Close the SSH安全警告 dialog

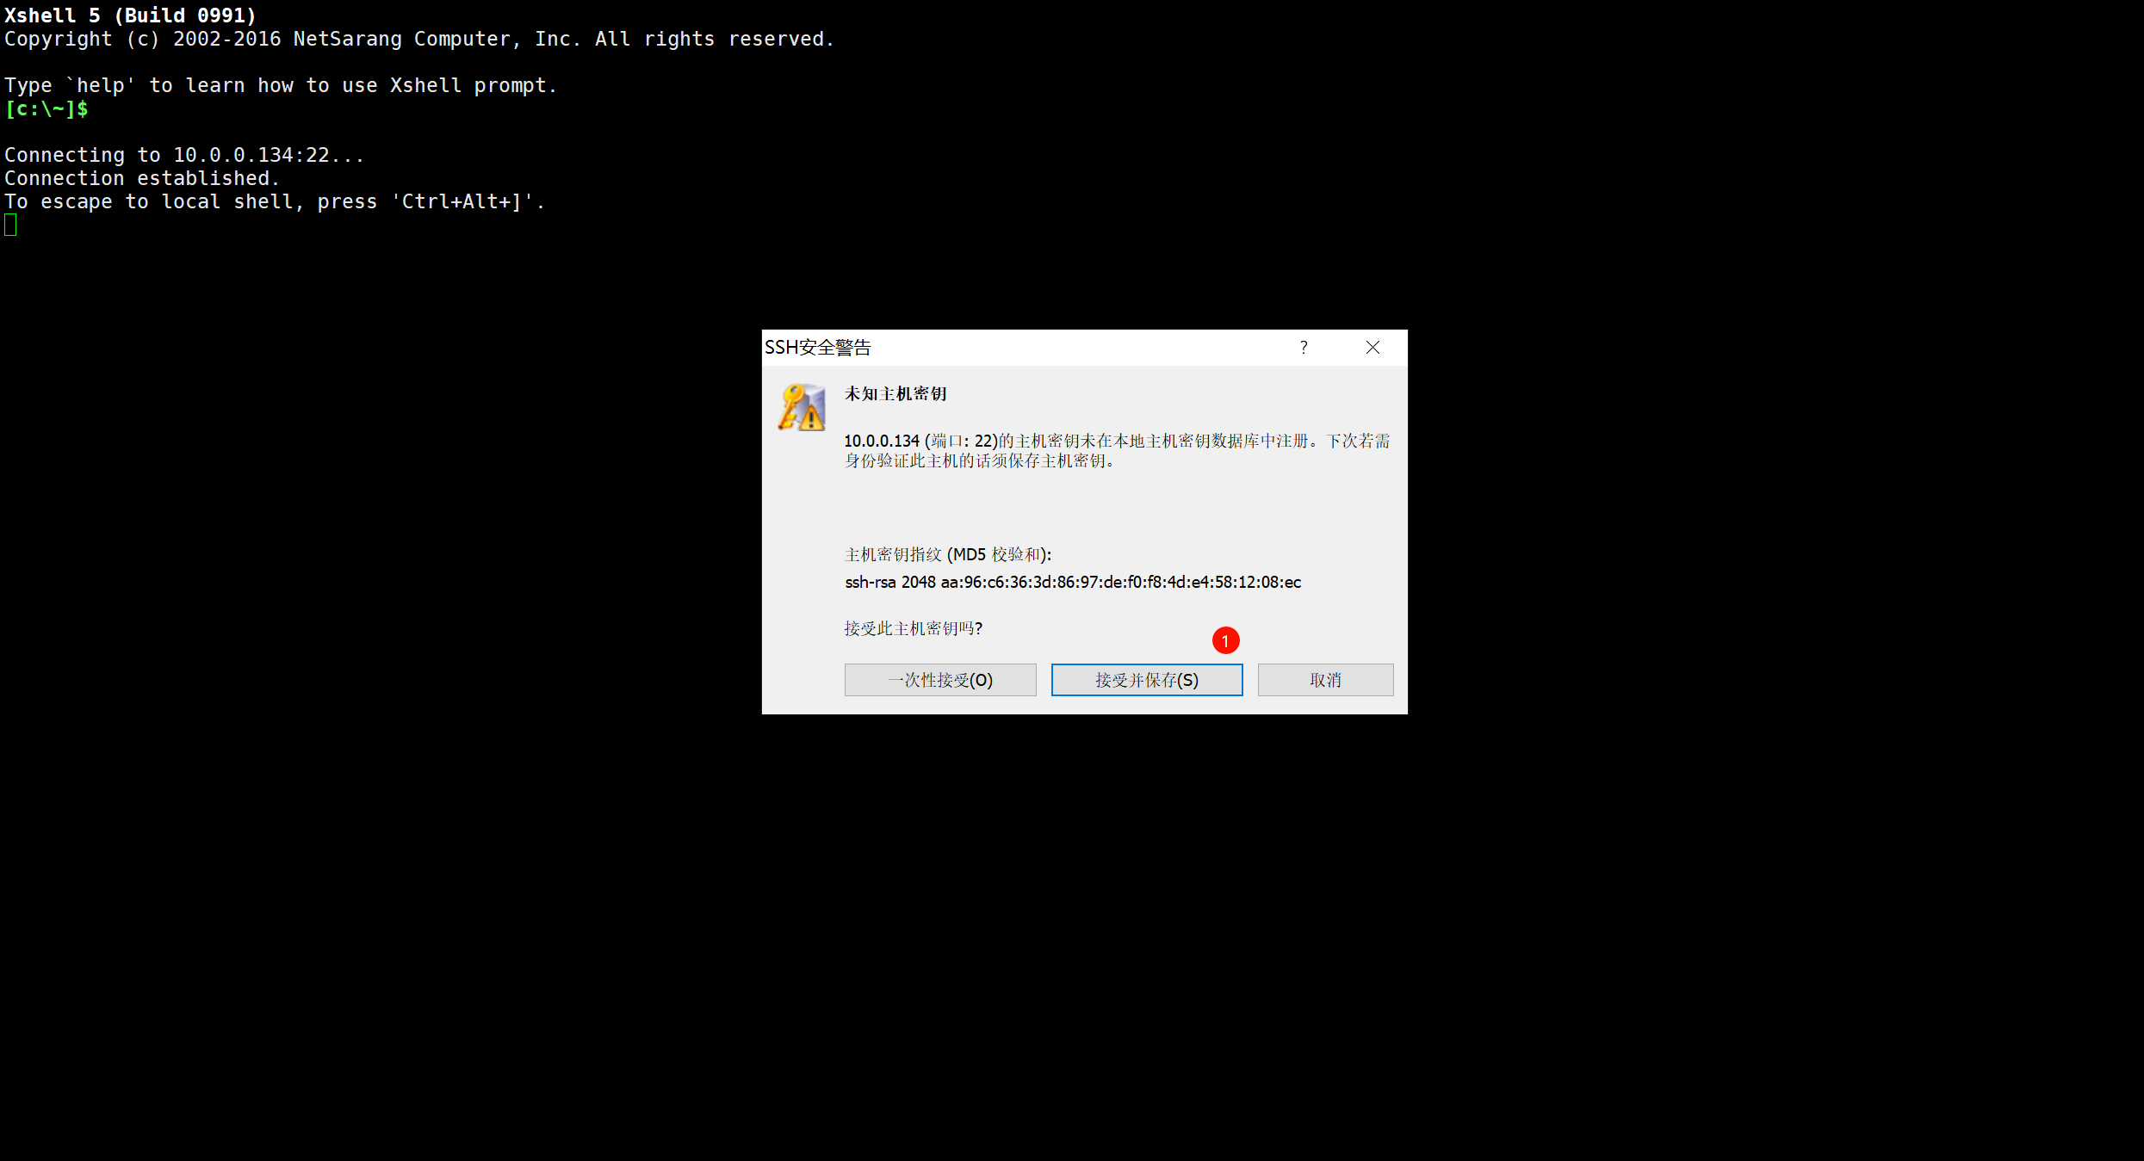pyautogui.click(x=1373, y=347)
